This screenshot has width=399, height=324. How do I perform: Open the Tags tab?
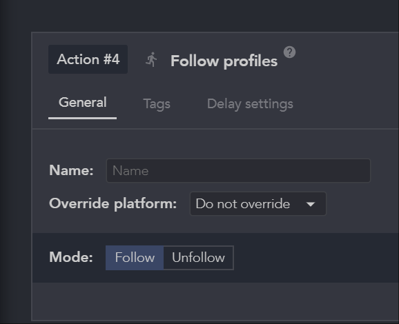tap(157, 103)
